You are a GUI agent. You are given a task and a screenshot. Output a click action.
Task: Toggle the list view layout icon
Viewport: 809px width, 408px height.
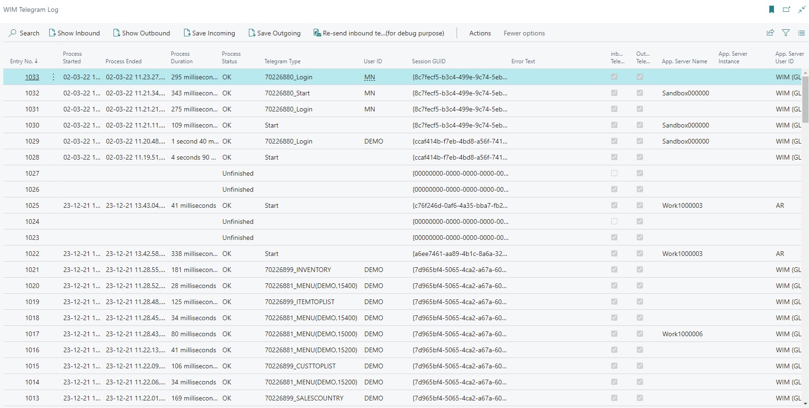(801, 33)
